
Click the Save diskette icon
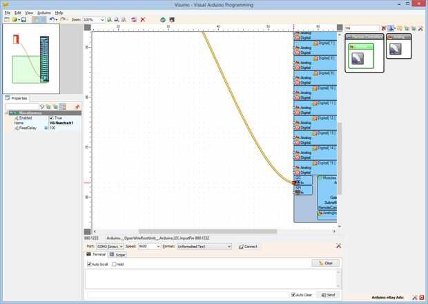[23, 19]
